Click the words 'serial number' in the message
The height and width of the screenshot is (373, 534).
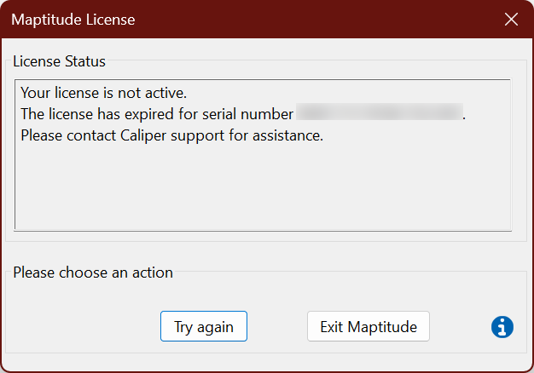click(x=251, y=114)
